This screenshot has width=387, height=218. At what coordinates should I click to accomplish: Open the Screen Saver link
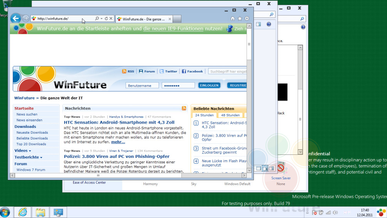281,178
